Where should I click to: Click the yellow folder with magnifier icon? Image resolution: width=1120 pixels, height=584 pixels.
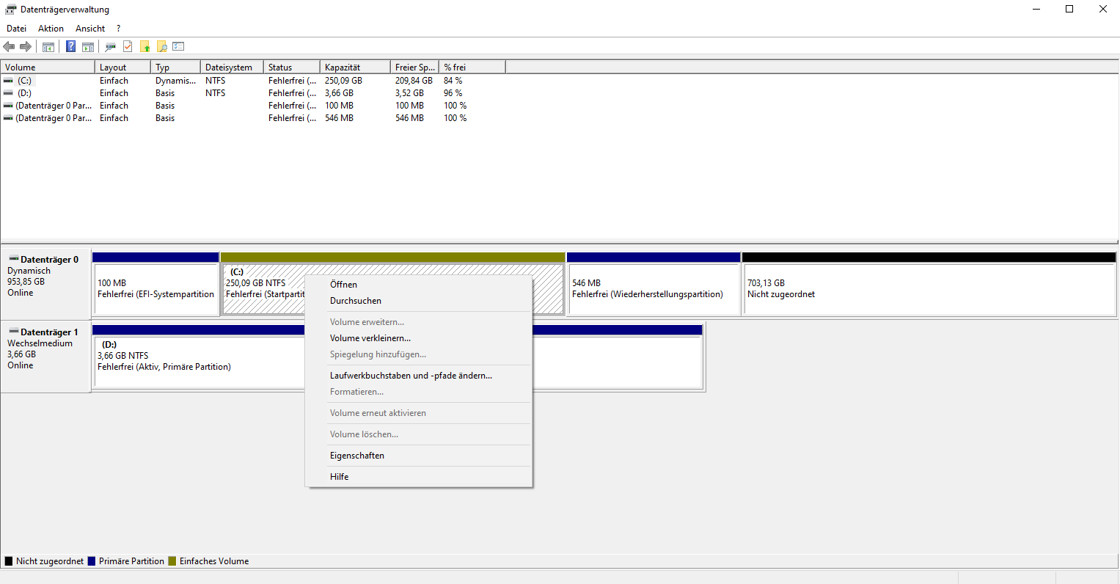[162, 47]
